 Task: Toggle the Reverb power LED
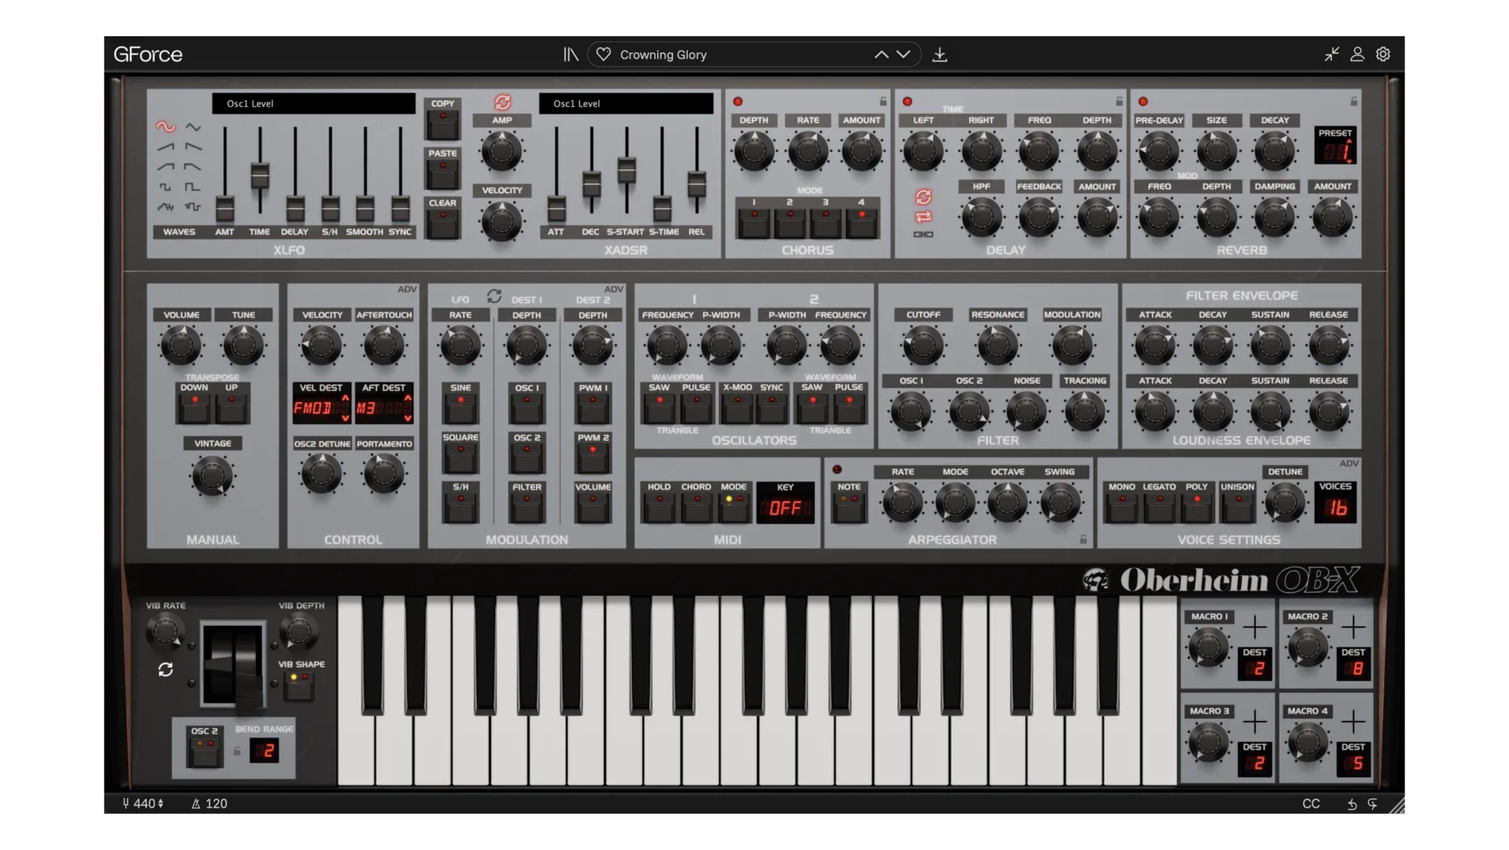coord(1143,101)
